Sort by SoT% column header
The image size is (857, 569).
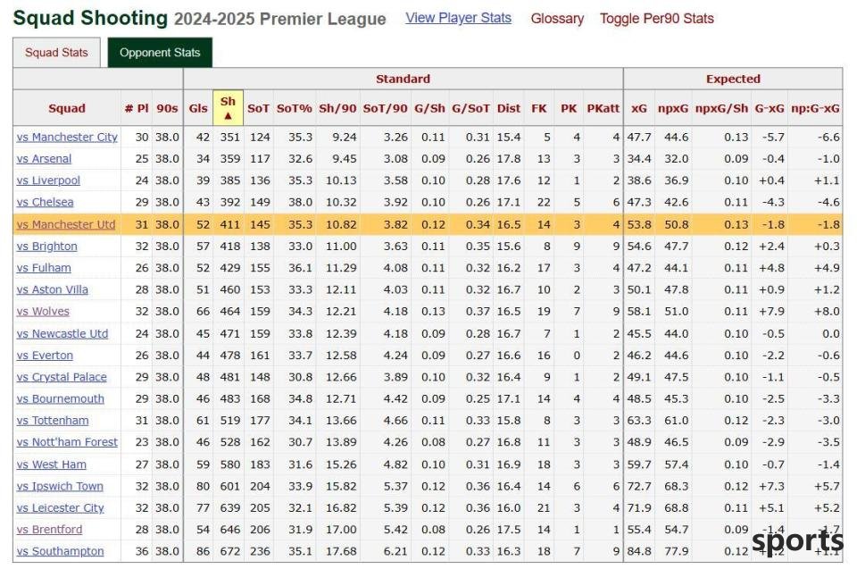click(x=294, y=108)
